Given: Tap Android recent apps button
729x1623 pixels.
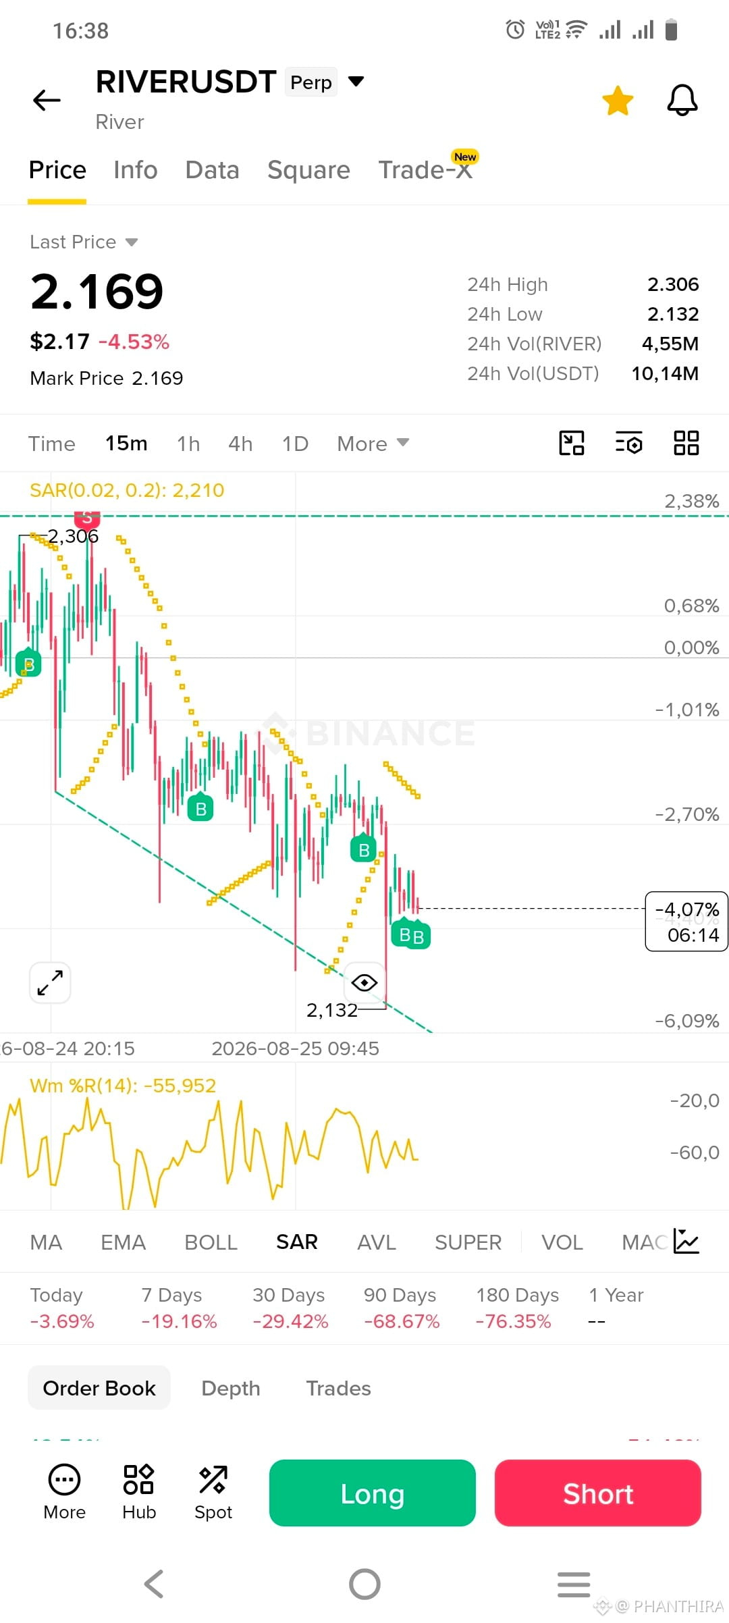Looking at the screenshot, I should (x=574, y=1584).
